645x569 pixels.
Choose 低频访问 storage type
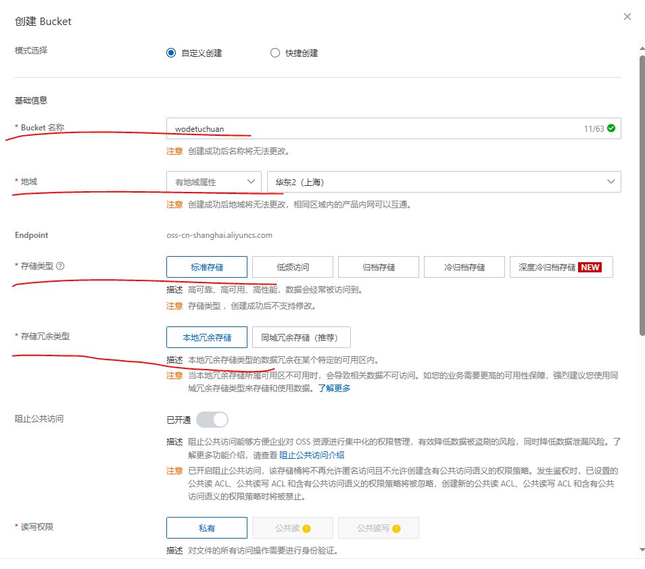coord(293,267)
